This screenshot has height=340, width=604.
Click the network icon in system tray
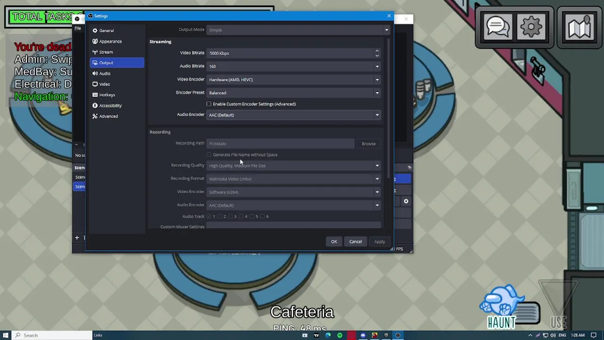click(x=545, y=335)
